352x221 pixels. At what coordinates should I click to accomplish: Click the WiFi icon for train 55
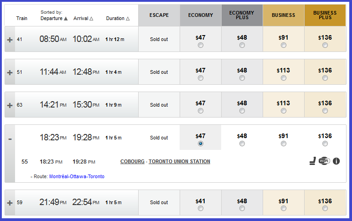(324, 161)
